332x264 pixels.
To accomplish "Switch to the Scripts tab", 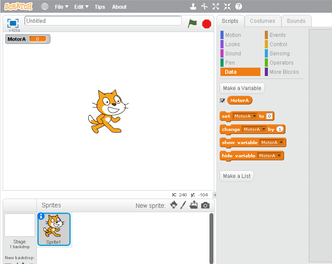I will click(x=230, y=21).
